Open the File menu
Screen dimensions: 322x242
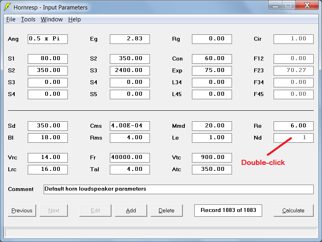pos(11,19)
